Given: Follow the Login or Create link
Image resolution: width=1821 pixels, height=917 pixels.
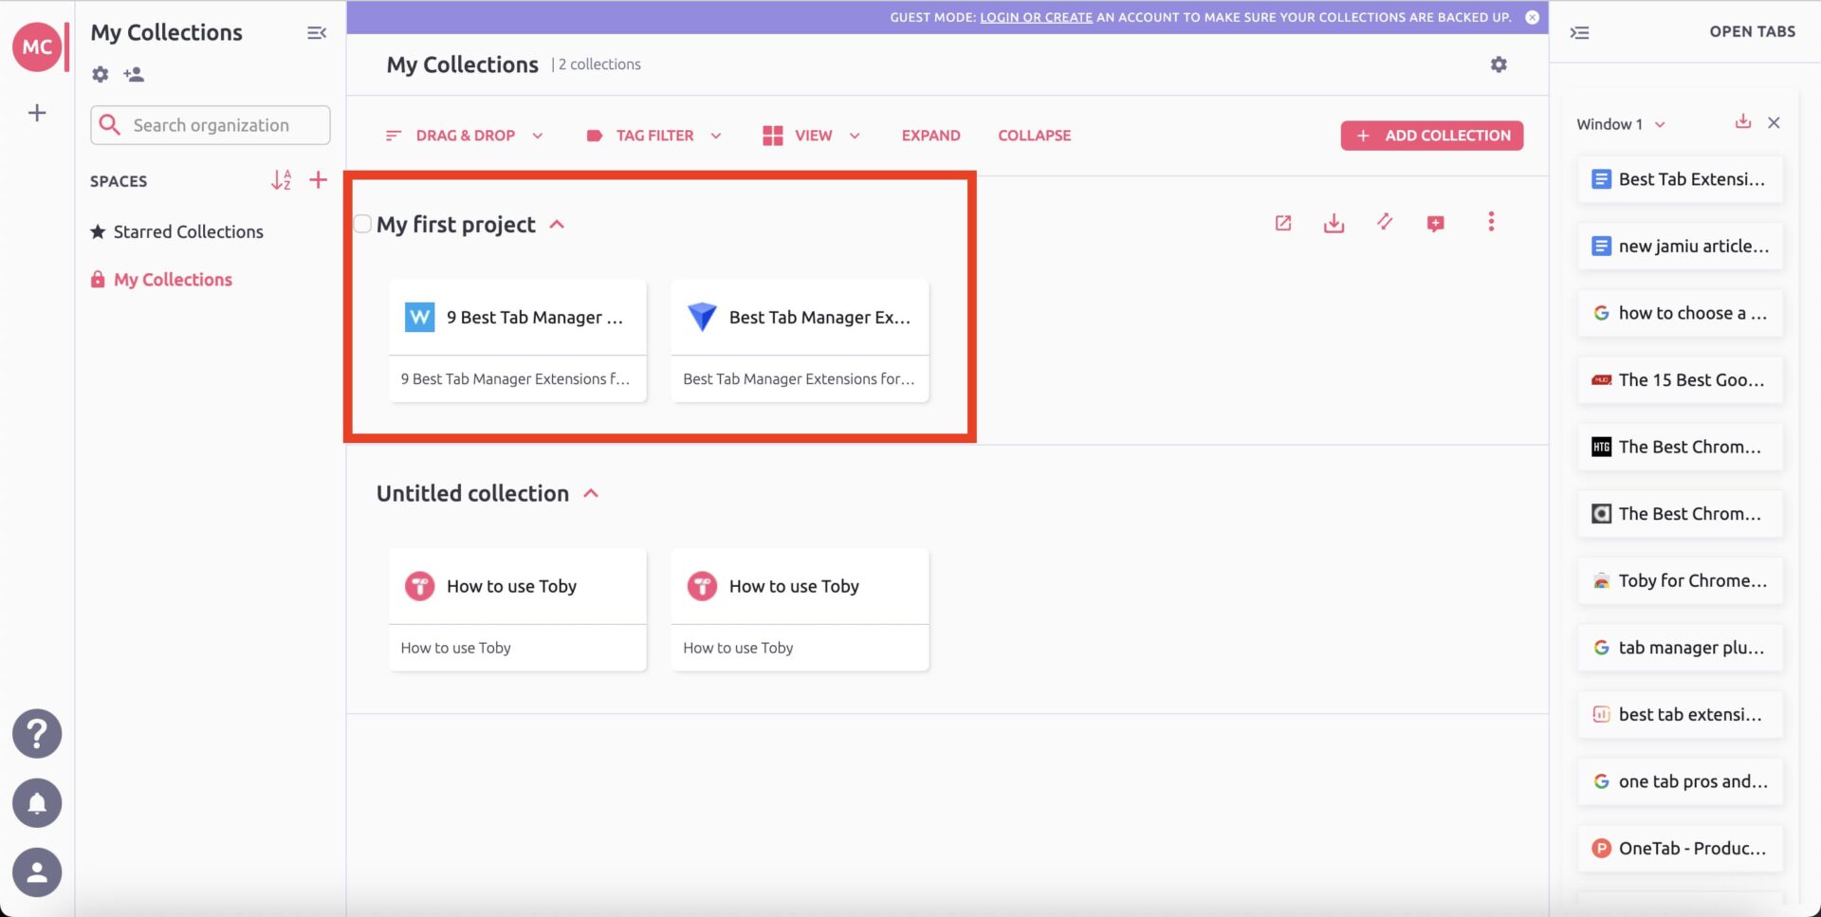Looking at the screenshot, I should point(1036,17).
